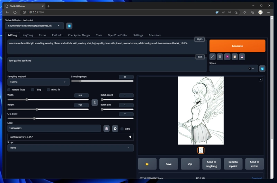
Task: Send the image to extras
Action: tap(254, 164)
